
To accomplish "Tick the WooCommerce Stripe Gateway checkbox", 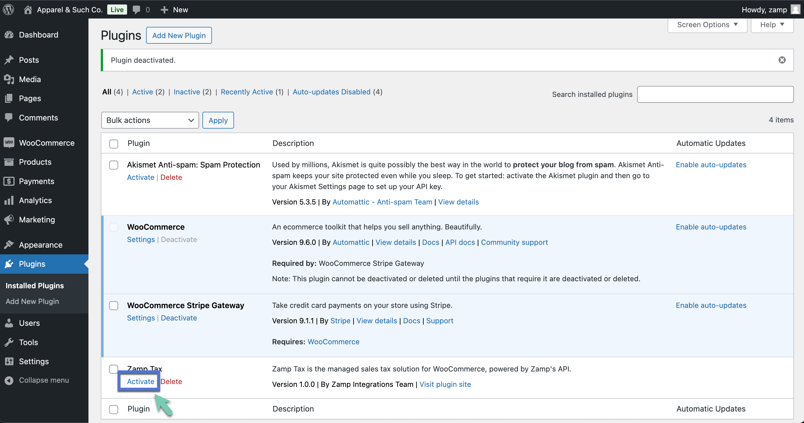I will 114,305.
